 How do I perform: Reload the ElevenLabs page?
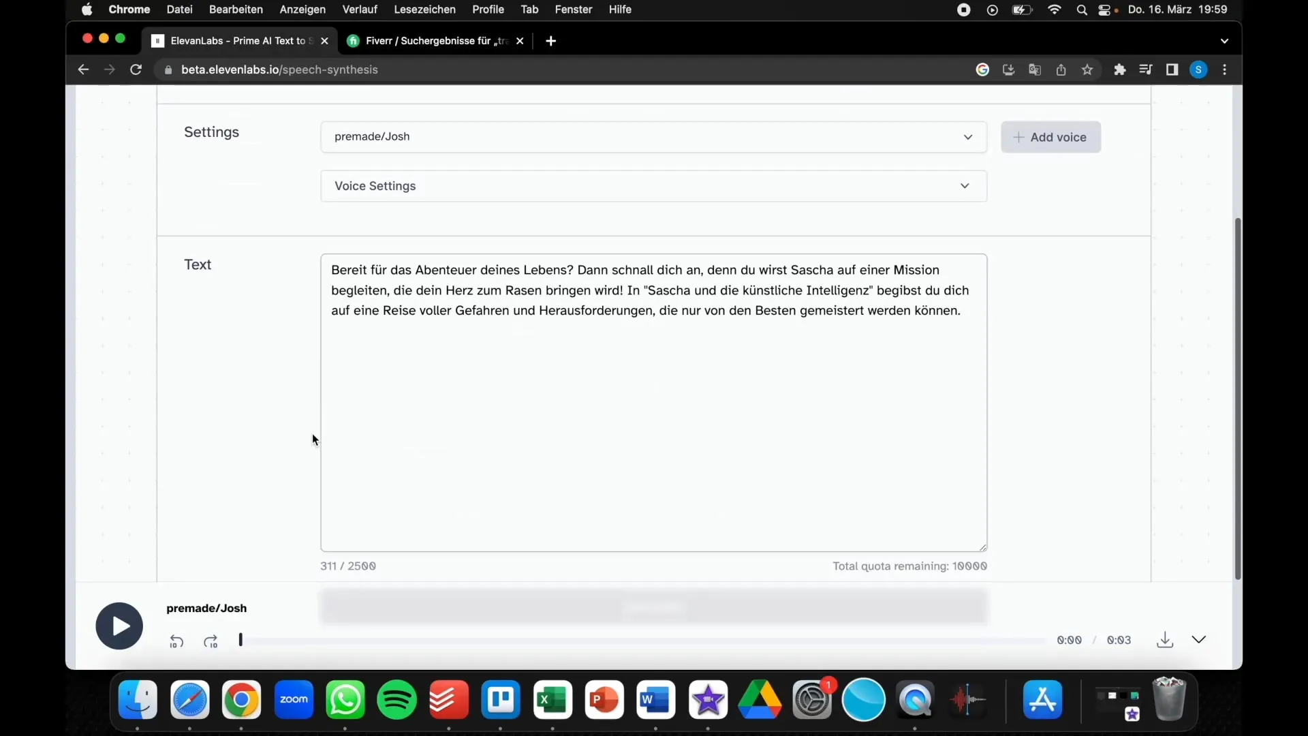coord(136,70)
